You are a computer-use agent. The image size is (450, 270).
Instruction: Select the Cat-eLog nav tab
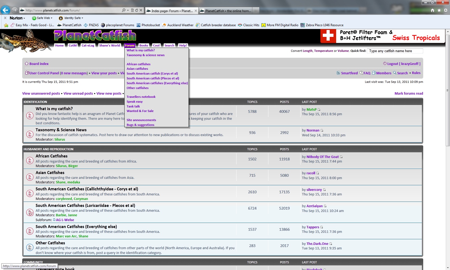[x=88, y=45]
